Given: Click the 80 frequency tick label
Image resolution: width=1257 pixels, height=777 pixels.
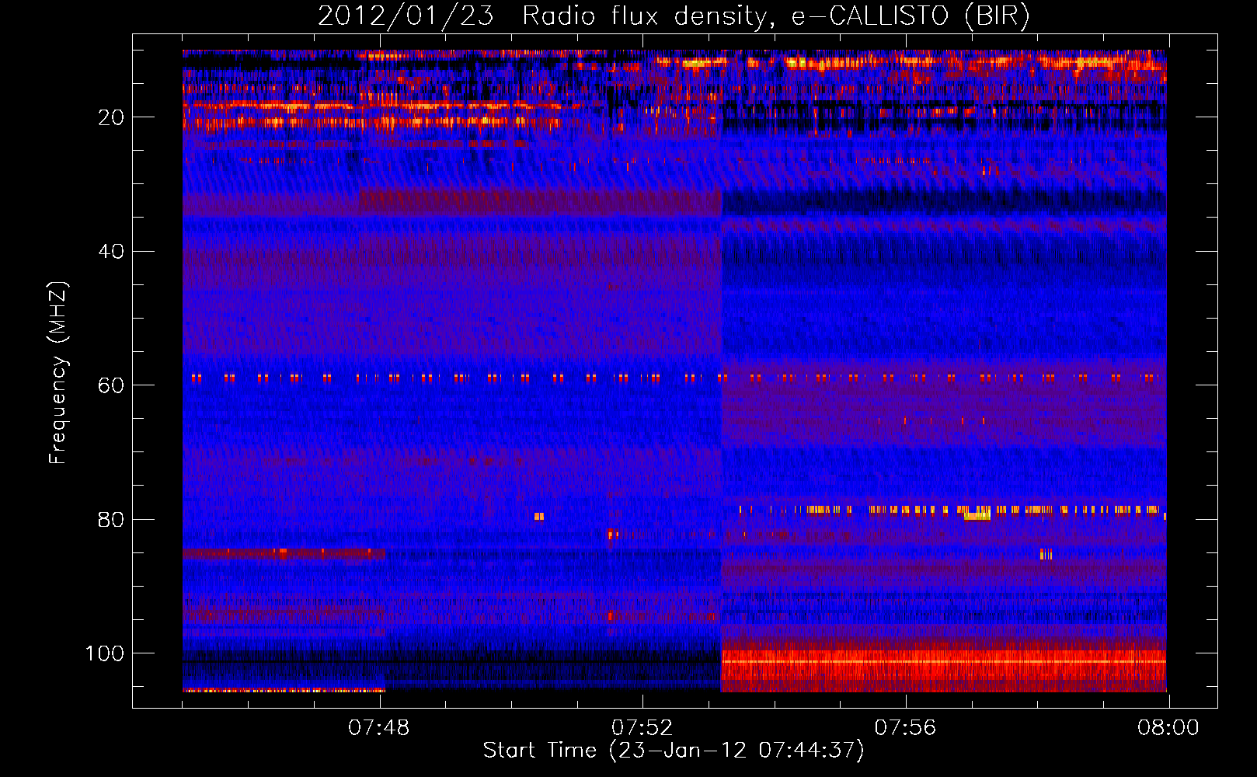Looking at the screenshot, I should coord(111,519).
